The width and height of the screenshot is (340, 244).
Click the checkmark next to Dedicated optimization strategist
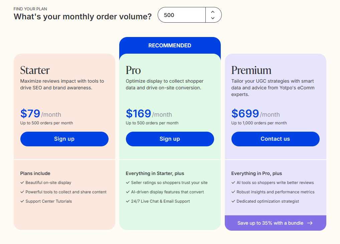pyautogui.click(x=233, y=201)
